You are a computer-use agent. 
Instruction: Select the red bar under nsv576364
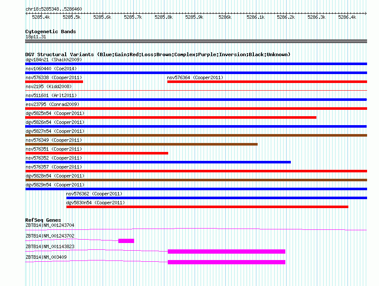pos(267,82)
